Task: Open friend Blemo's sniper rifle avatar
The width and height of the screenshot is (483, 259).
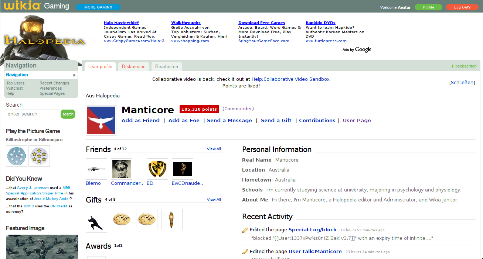Action: pyautogui.click(x=96, y=169)
